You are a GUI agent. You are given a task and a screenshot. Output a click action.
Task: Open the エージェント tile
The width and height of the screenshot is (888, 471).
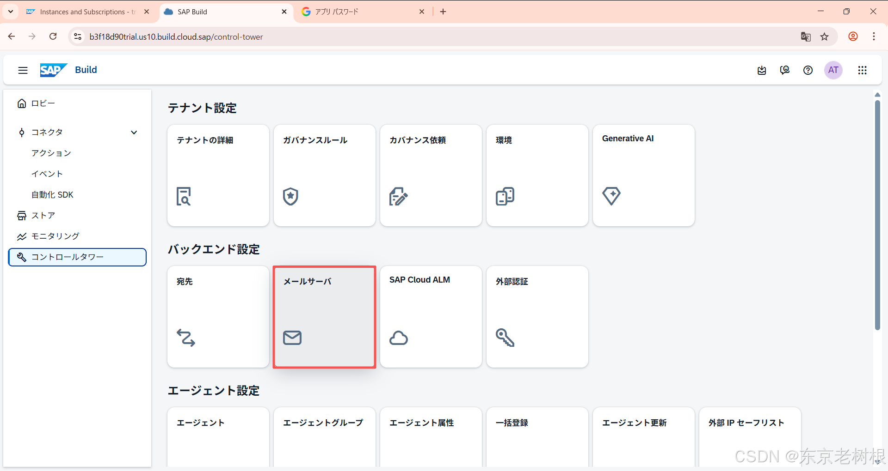[218, 437]
